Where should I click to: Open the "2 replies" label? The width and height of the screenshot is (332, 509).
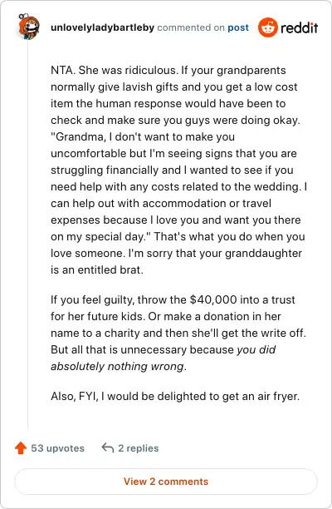pos(139,448)
